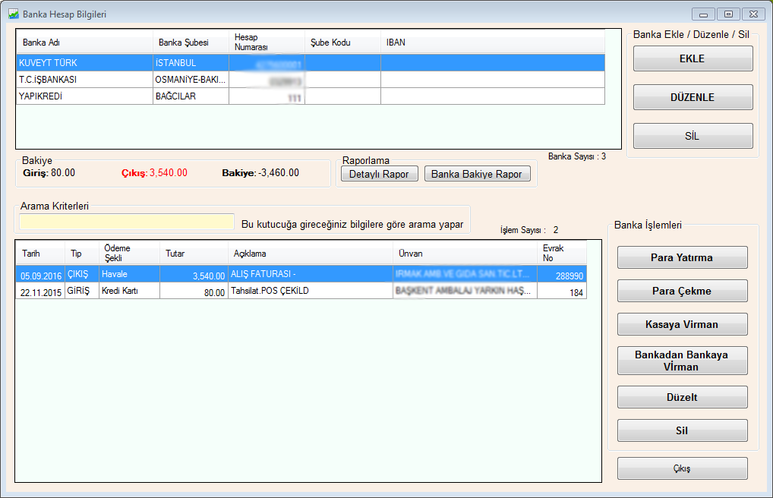Sort by Açıklama column header
The height and width of the screenshot is (498, 773).
click(311, 254)
